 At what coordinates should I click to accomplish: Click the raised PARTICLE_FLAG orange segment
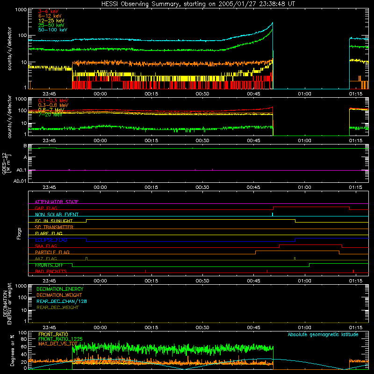[297, 251]
